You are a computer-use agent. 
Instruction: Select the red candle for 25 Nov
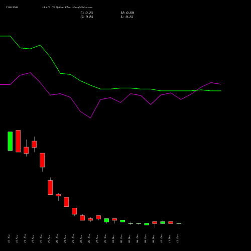pyautogui.click(x=82, y=218)
